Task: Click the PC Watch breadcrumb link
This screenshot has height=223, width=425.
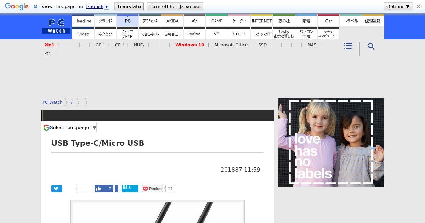Action: coord(52,102)
